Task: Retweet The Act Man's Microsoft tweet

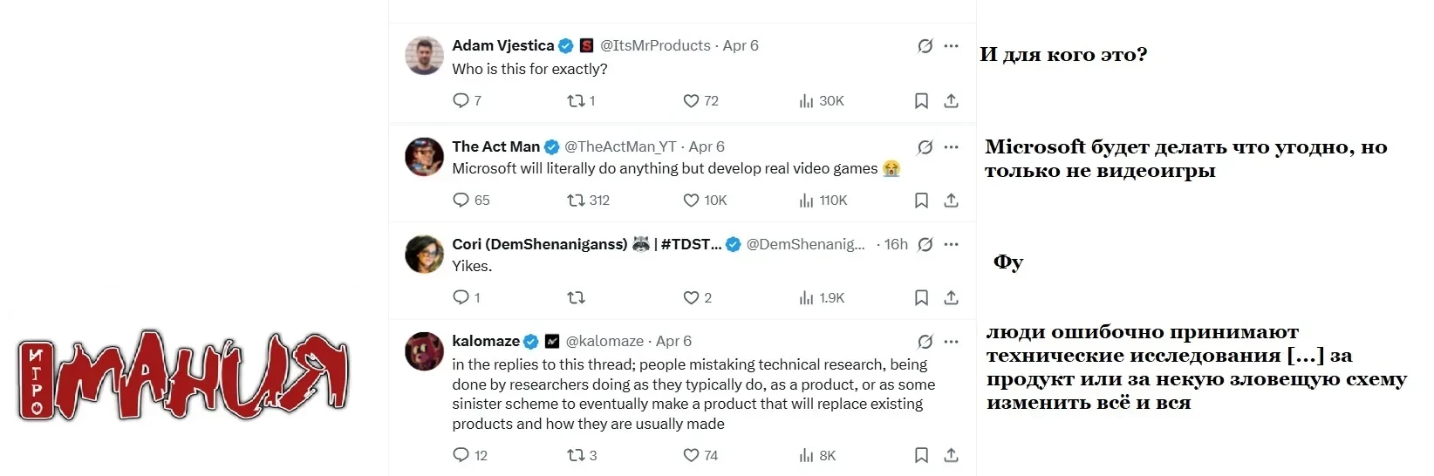Action: pos(577,201)
